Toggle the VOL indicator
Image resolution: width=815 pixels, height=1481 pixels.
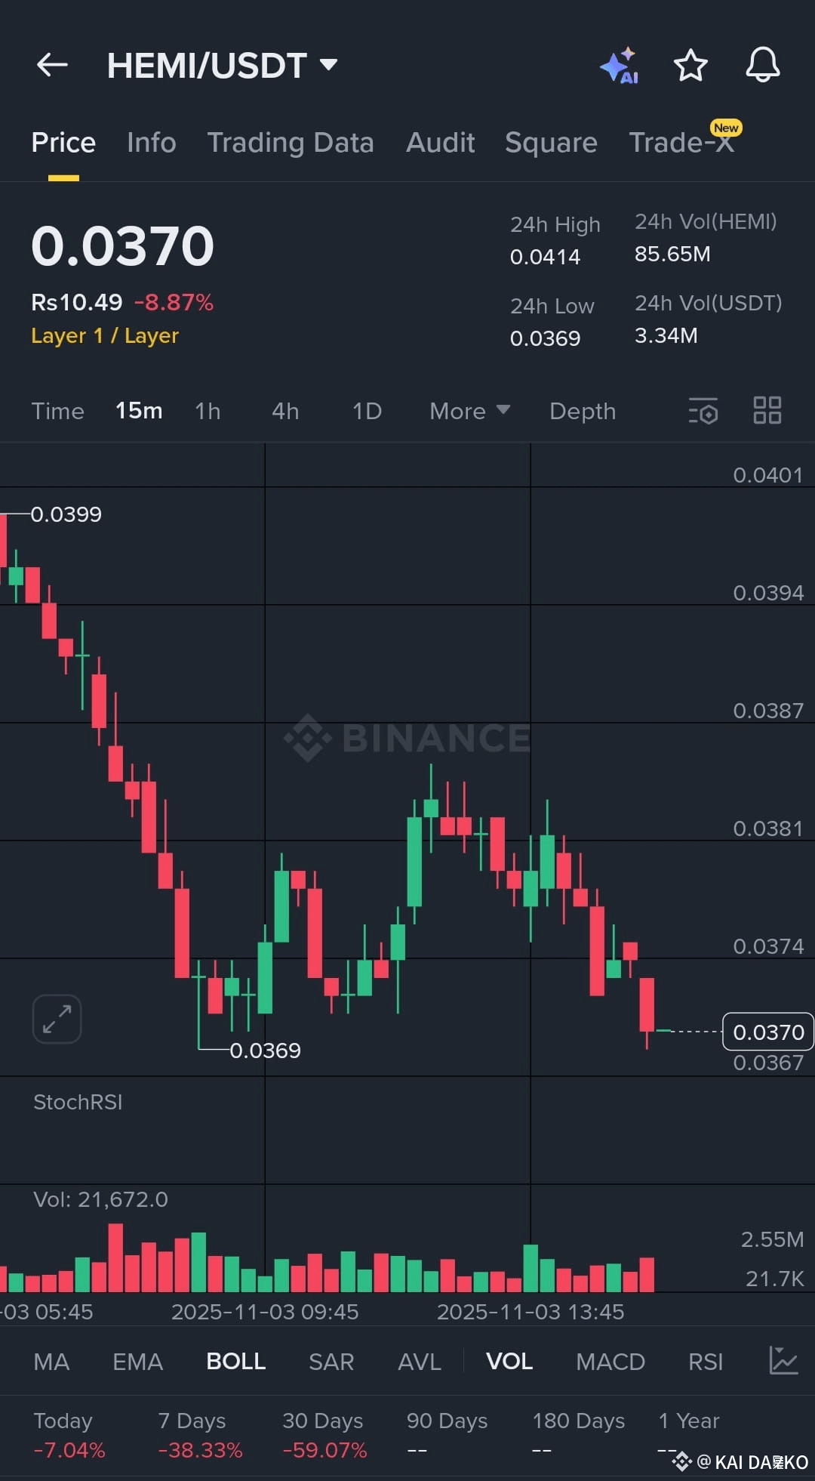pos(509,1361)
